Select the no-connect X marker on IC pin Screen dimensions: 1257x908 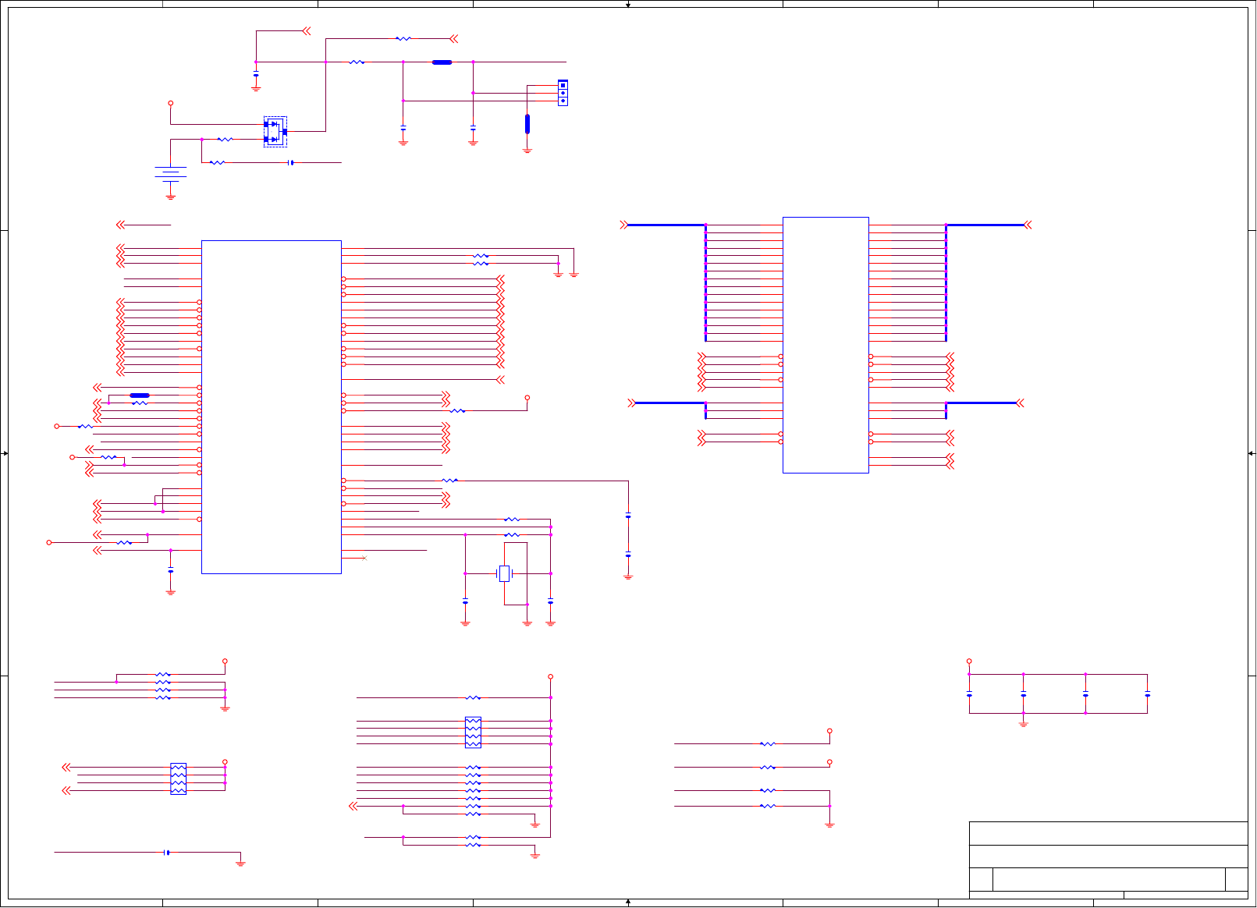coord(364,558)
